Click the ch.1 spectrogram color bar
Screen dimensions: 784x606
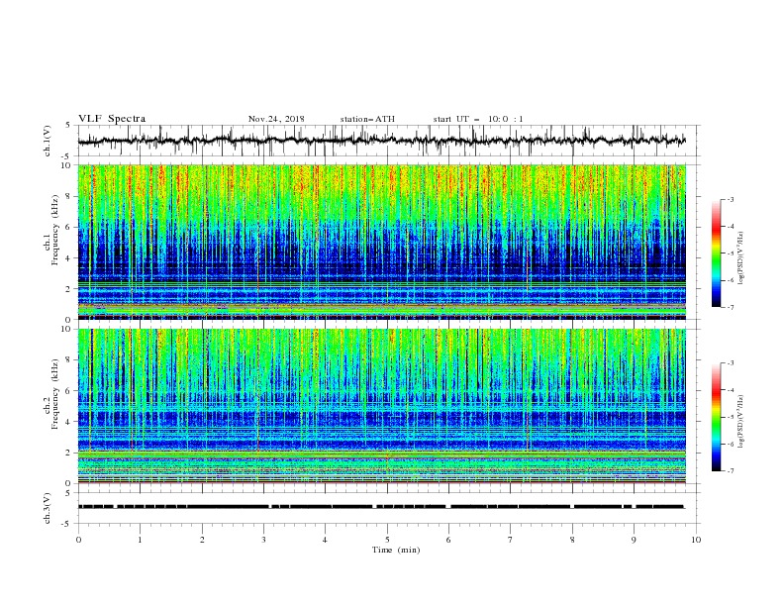pos(717,253)
